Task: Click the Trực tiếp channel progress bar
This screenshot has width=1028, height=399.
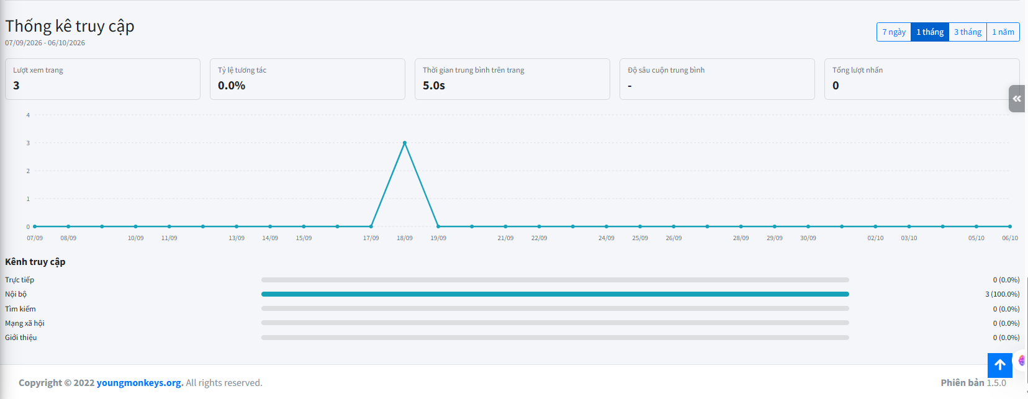Action: (555, 280)
